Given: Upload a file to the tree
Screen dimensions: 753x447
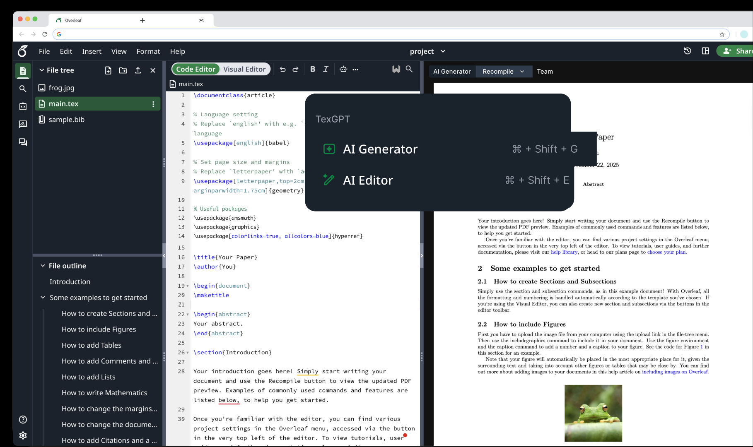Looking at the screenshot, I should (138, 70).
